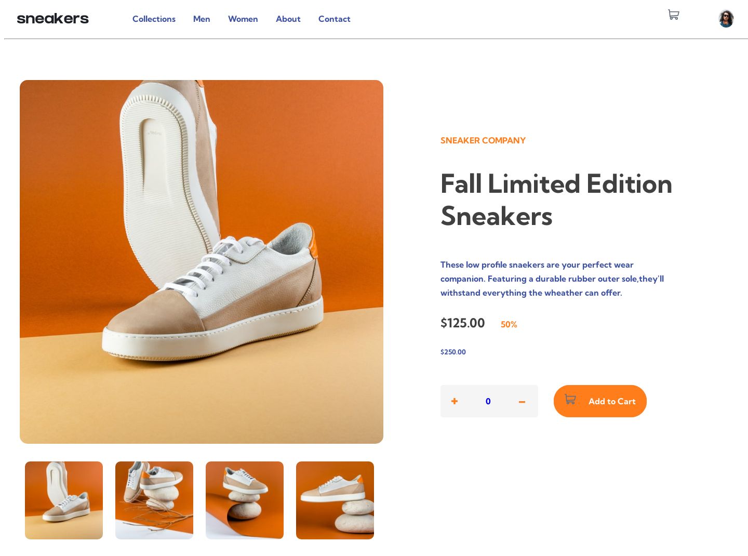Click the orange minus quantity icon
Image resolution: width=748 pixels, height=556 pixels.
pos(522,402)
